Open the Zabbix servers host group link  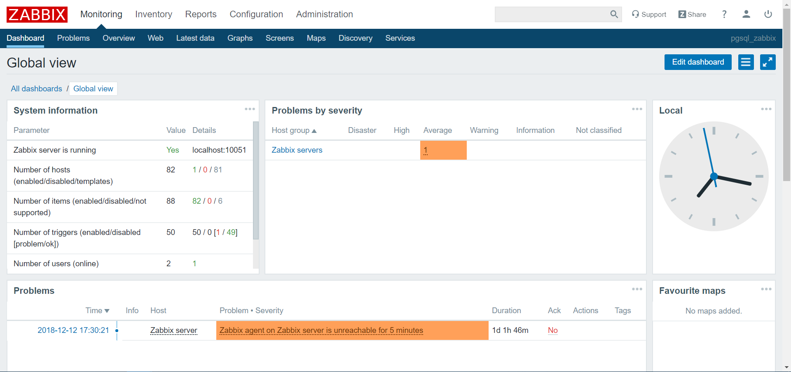(x=297, y=150)
